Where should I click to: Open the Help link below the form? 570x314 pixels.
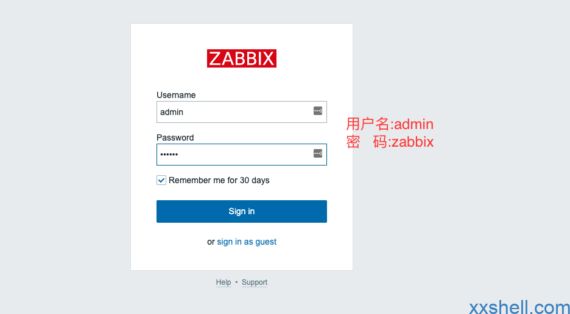click(x=223, y=282)
